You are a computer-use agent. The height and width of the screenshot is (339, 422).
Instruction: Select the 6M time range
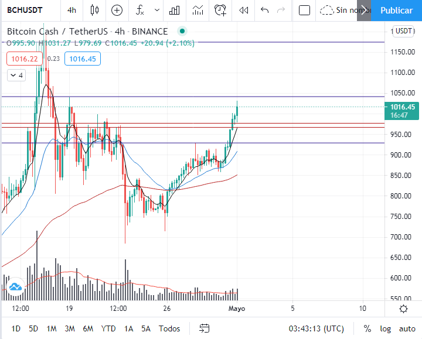point(88,328)
